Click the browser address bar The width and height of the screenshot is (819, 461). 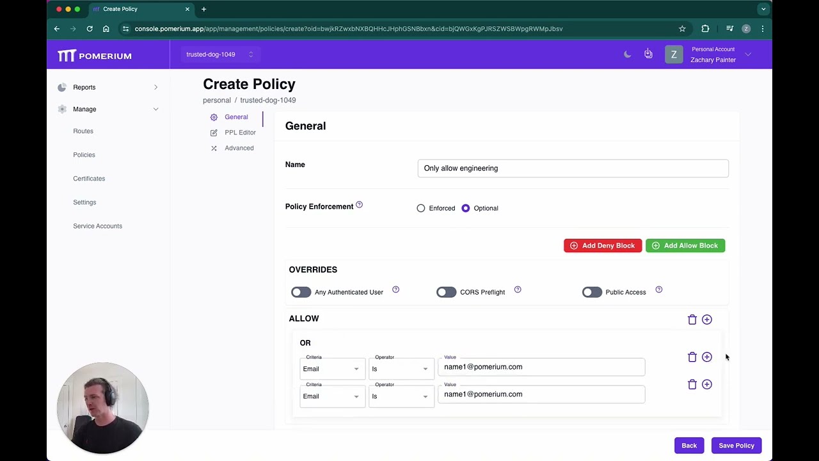pos(403,29)
